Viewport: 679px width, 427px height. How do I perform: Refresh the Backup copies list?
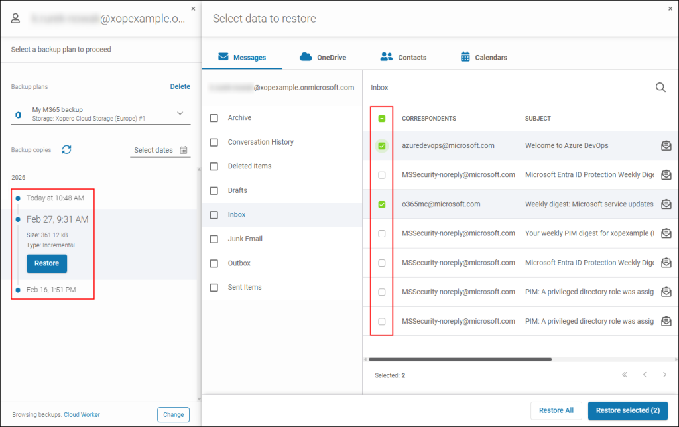point(66,149)
